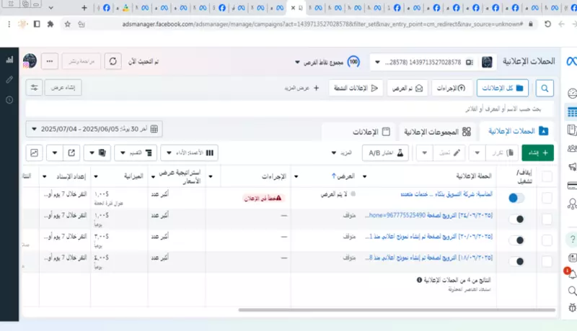Click the pencil edit icon in dark panel
577x331 pixels.
(x=9, y=80)
